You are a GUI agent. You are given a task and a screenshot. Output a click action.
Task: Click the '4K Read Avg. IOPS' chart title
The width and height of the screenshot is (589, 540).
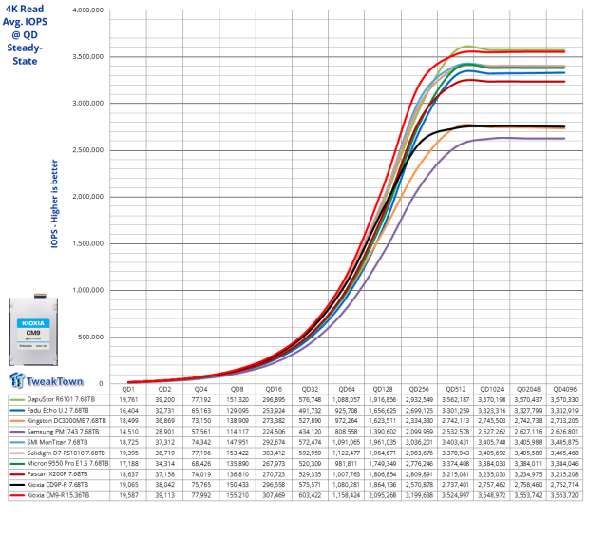25,34
